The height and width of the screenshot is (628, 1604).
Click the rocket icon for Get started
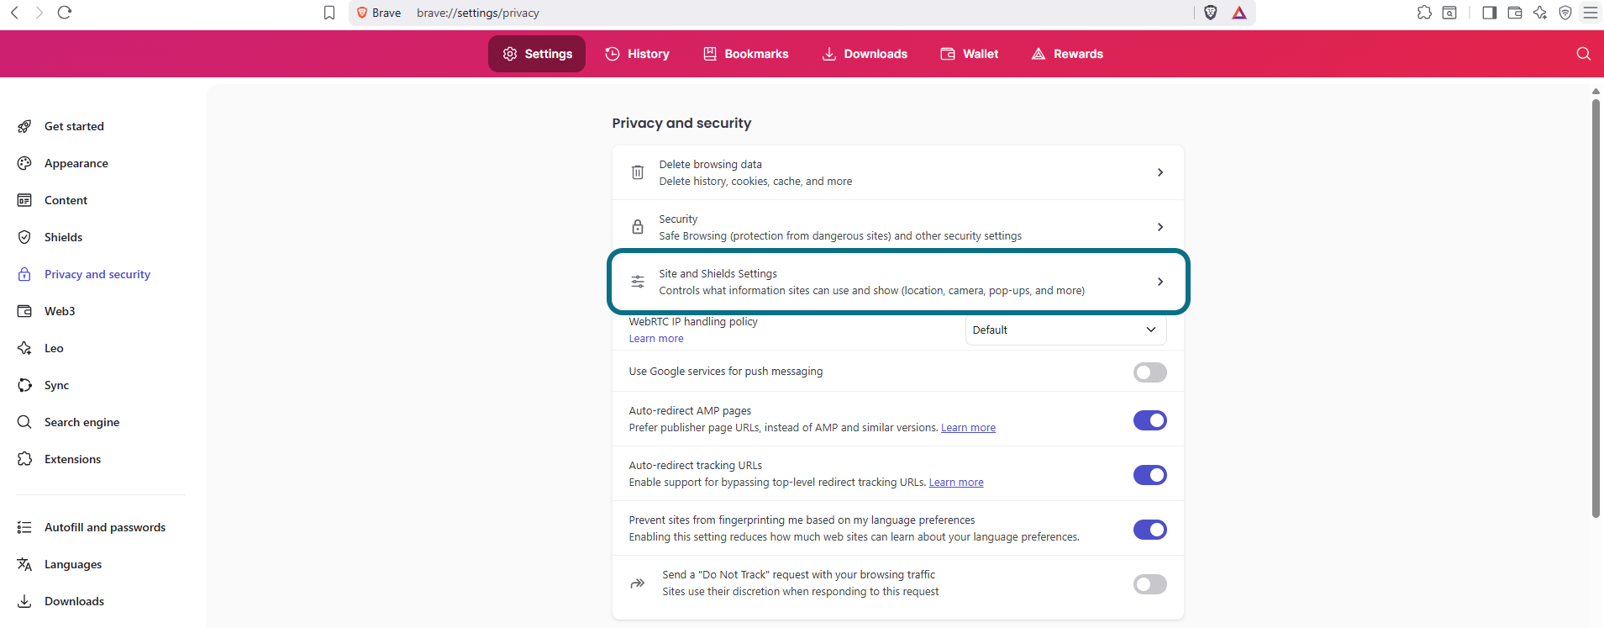pos(24,126)
